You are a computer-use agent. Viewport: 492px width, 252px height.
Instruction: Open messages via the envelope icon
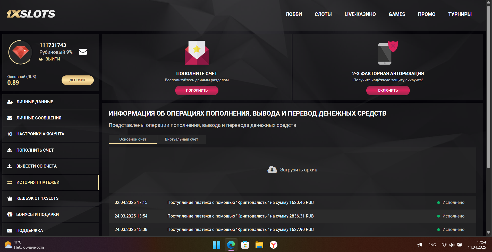point(83,52)
